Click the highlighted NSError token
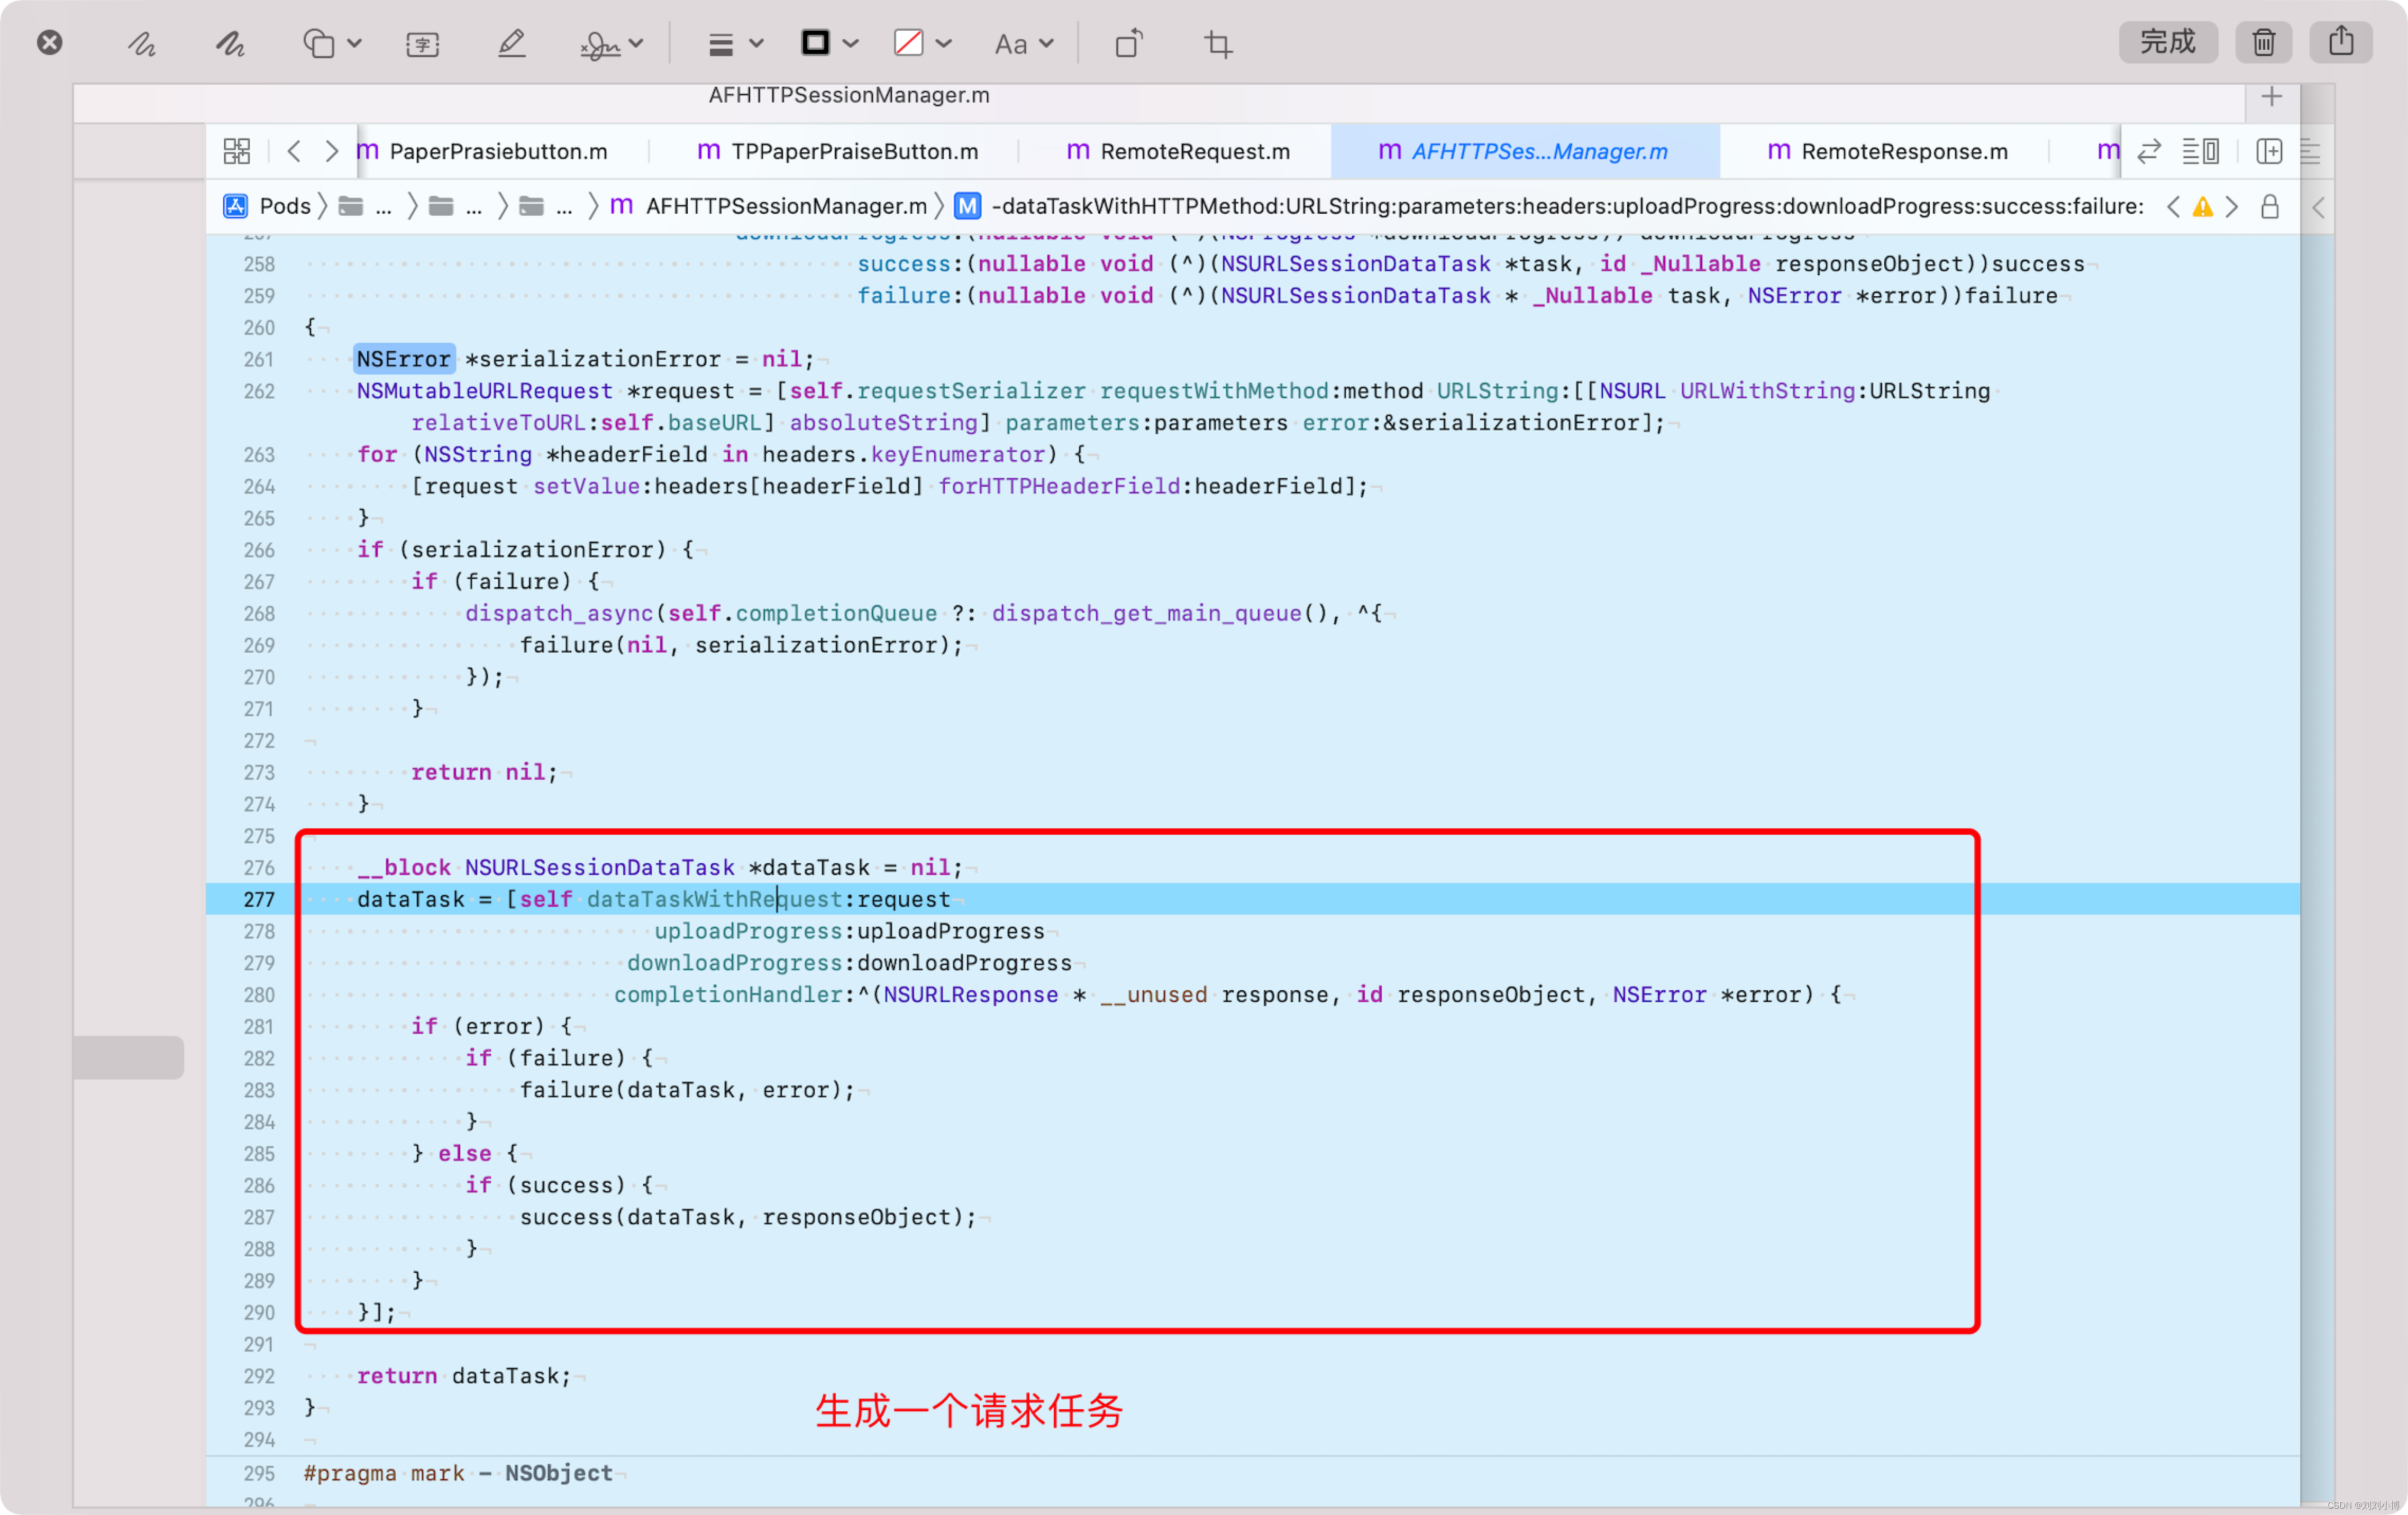Viewport: 2408px width, 1515px height. [x=404, y=359]
